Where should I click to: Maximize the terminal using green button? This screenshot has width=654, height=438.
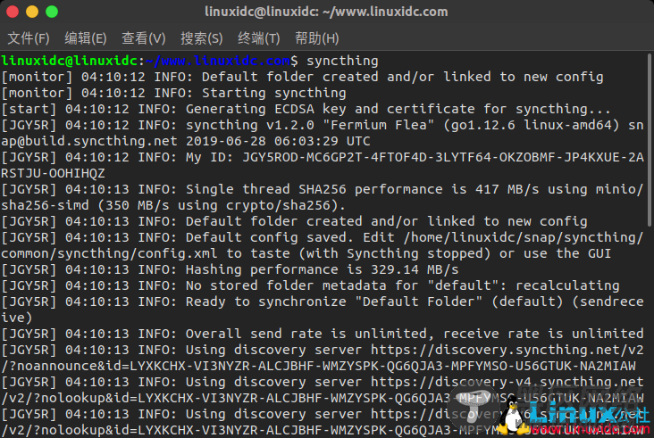(x=52, y=12)
